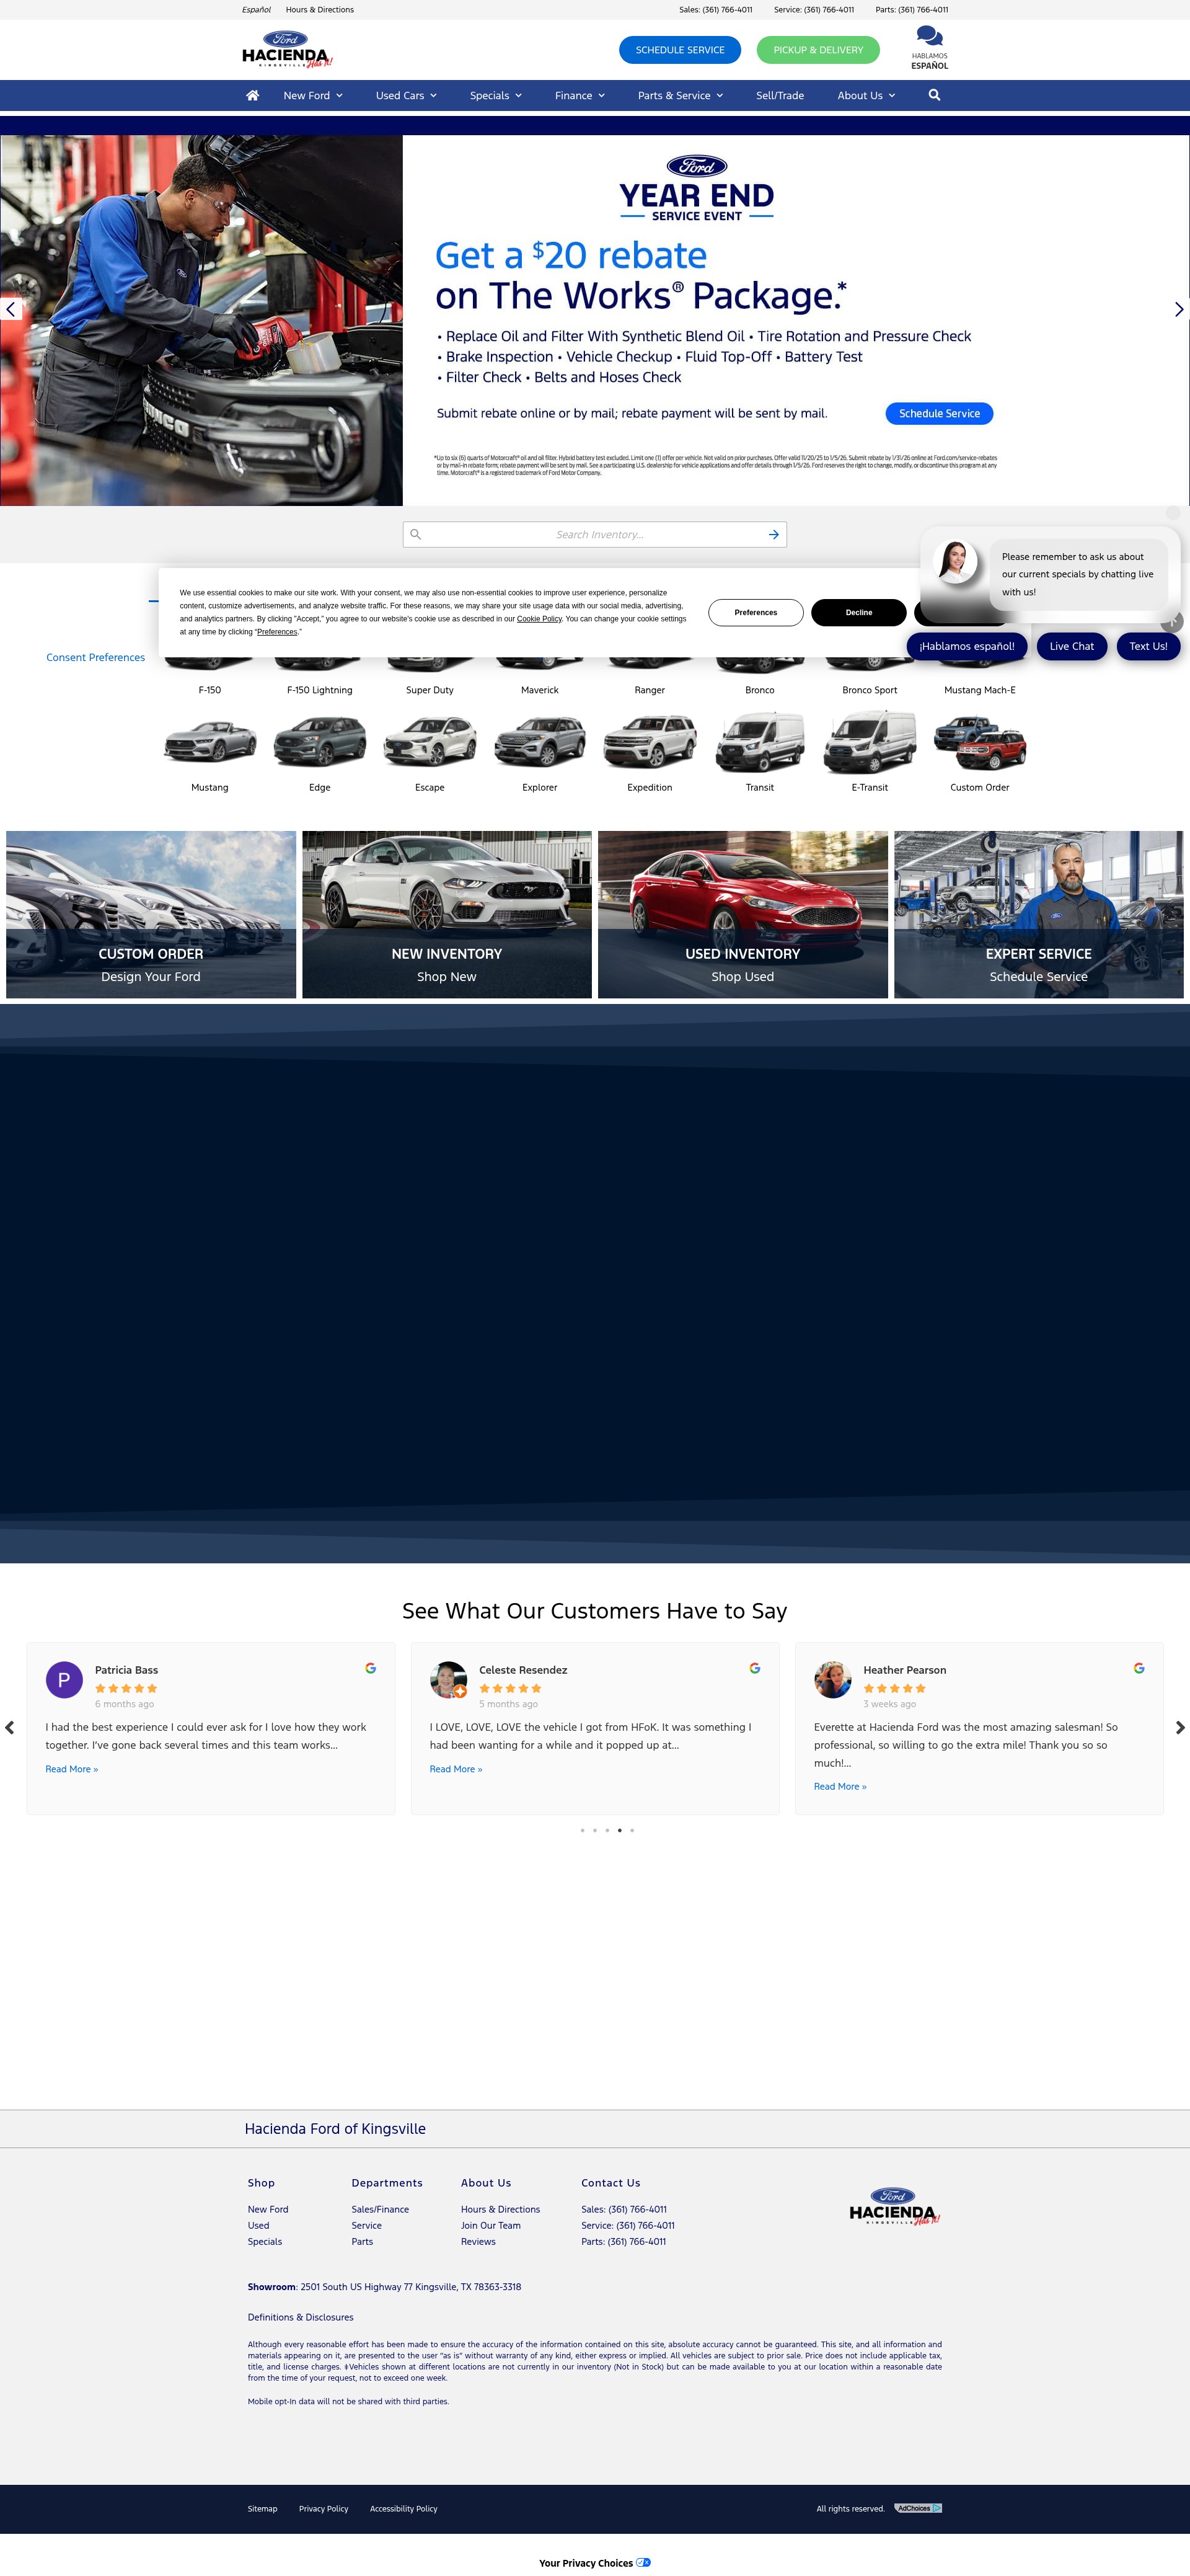1190x2576 pixels.
Task: Open Definitions & Disclosures link
Action: pos(301,2317)
